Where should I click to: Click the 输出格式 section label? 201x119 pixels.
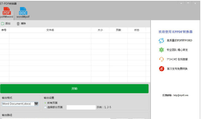(7, 98)
